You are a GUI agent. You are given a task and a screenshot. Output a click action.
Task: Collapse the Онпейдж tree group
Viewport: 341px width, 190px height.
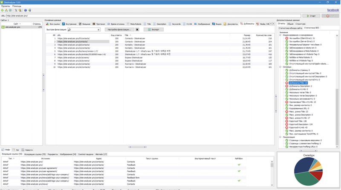[280, 67]
